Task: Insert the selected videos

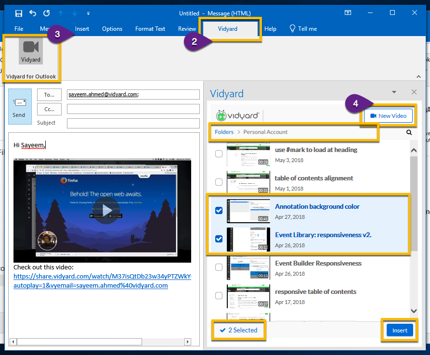Action: point(400,330)
